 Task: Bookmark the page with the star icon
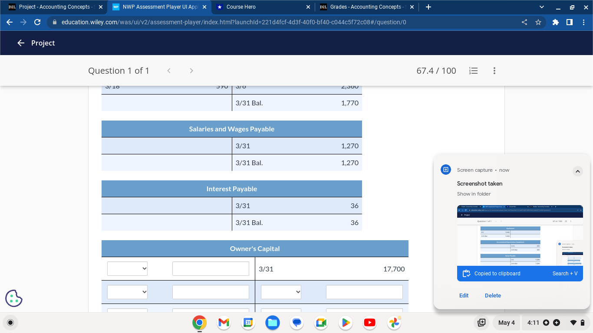pos(539,22)
